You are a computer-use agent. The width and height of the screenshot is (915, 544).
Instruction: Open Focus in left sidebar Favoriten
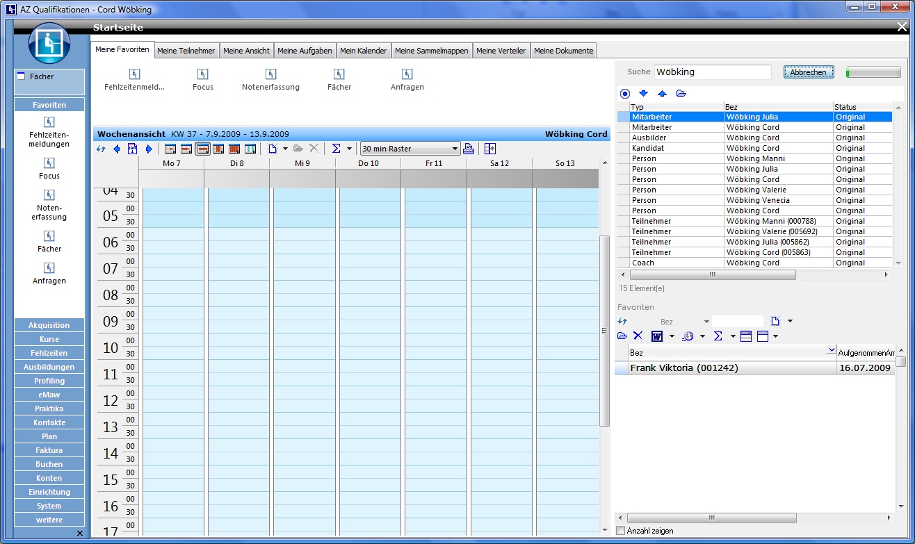[49, 163]
